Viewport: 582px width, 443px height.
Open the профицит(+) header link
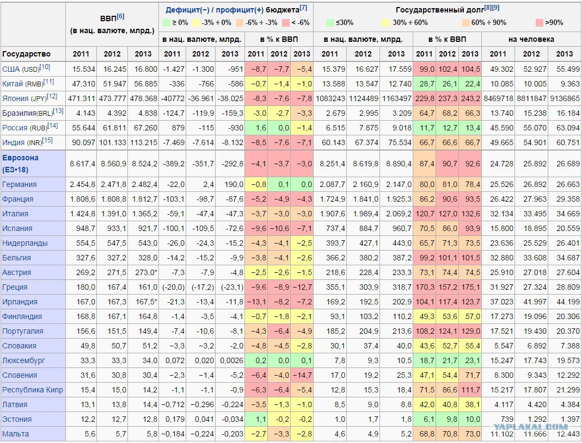[x=240, y=10]
